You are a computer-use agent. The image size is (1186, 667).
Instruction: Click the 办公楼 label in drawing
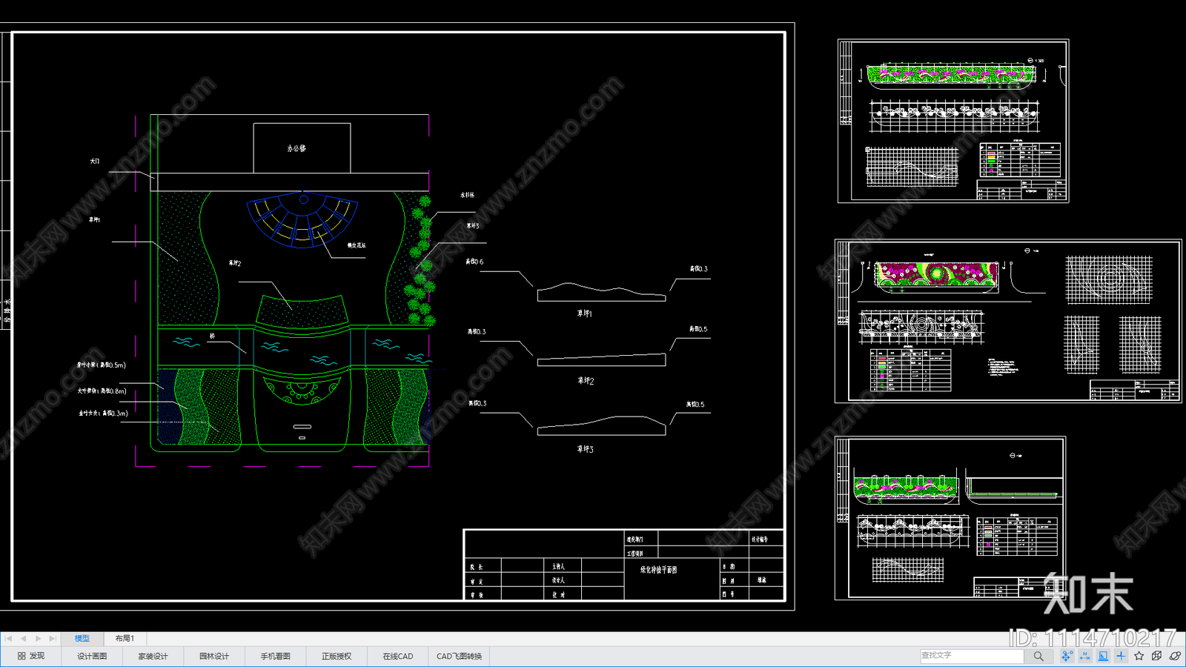296,148
